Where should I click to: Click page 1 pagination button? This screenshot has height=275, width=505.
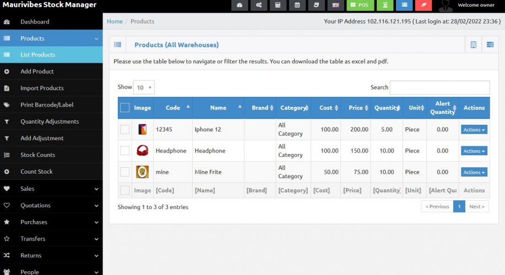pos(459,206)
